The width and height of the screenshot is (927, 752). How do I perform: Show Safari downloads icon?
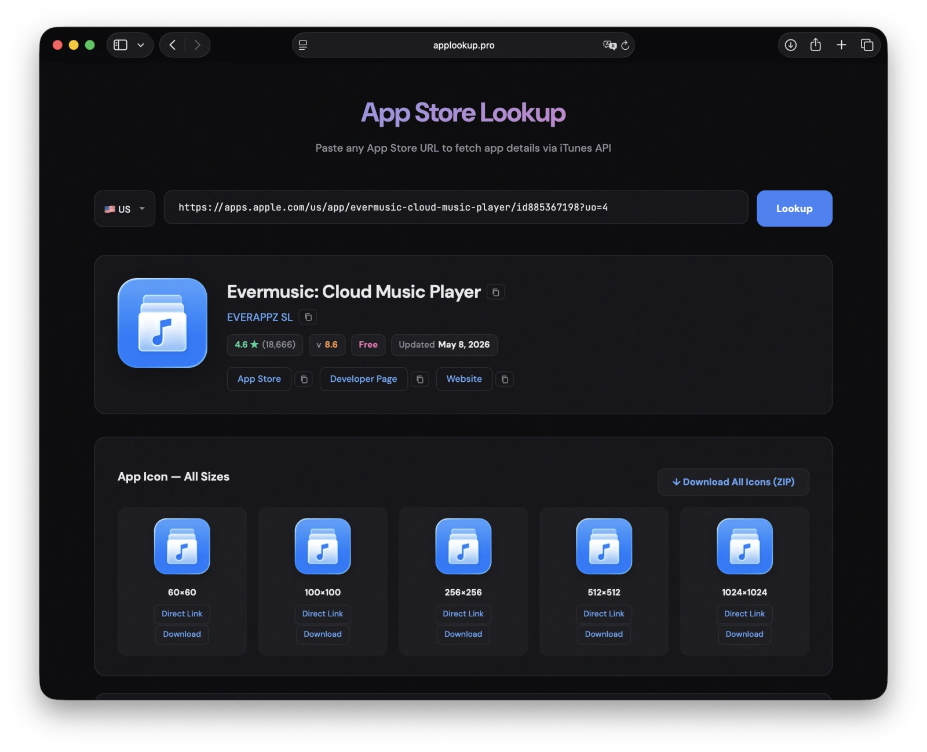(791, 45)
